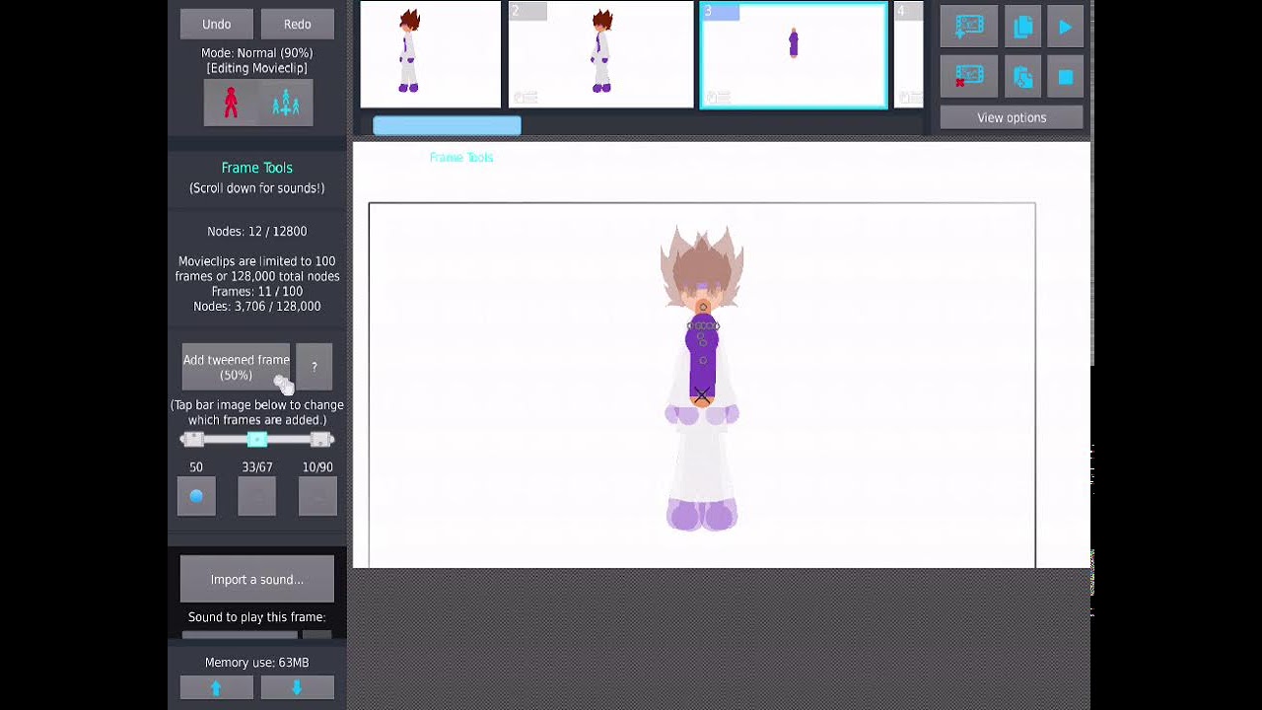Click Import a sound button
Viewport: 1262px width, 710px height.
pos(257,579)
